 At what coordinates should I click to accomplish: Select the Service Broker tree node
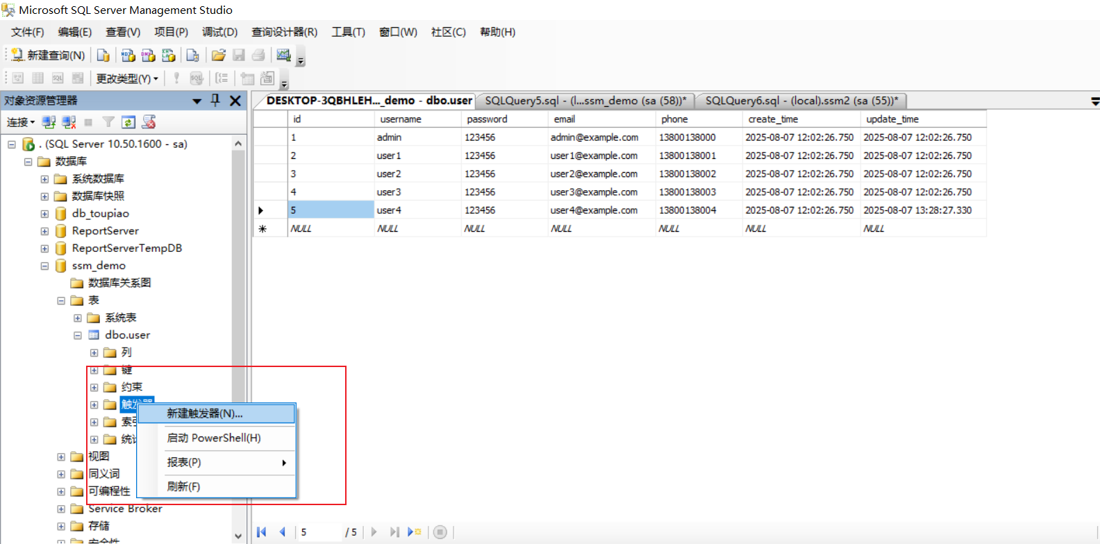(125, 509)
